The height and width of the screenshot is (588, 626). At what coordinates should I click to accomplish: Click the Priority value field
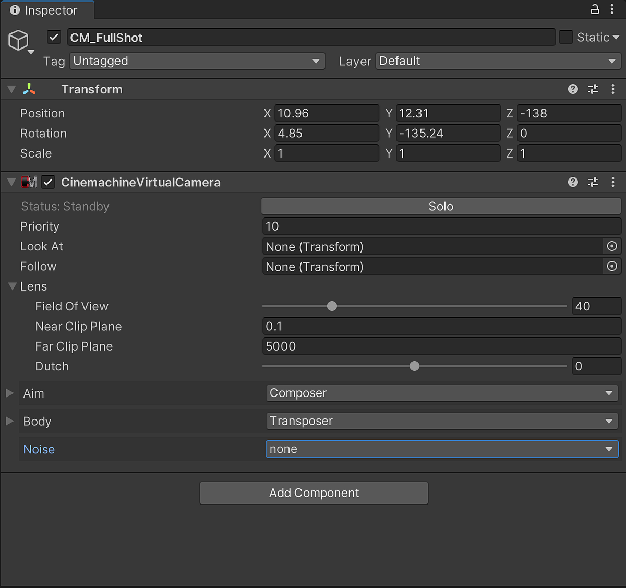pyautogui.click(x=441, y=226)
